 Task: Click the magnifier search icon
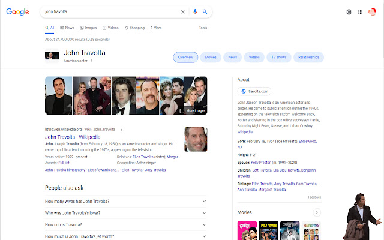tap(205, 11)
